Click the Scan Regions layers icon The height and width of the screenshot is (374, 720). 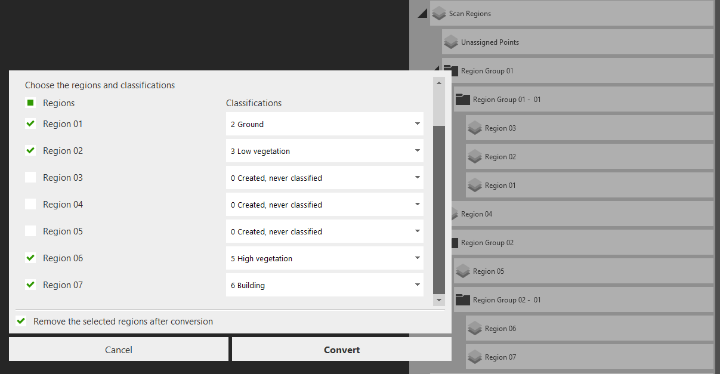(x=439, y=13)
